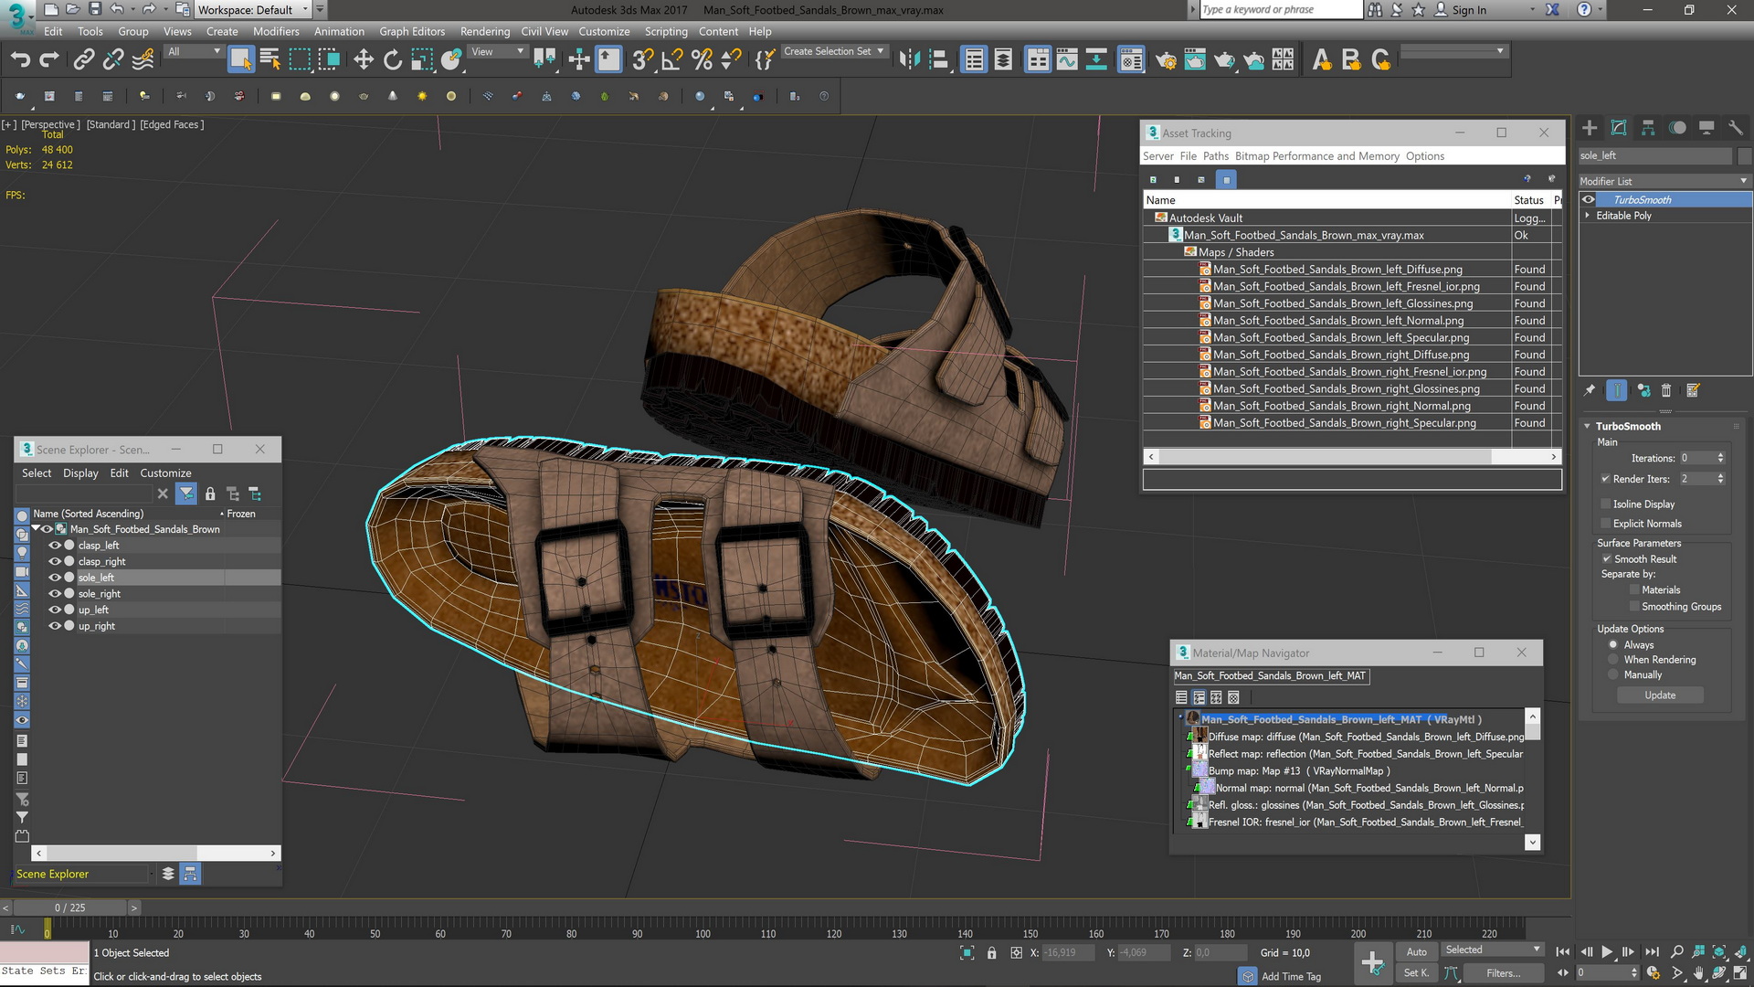Open the All selection filter dropdown

tap(194, 52)
